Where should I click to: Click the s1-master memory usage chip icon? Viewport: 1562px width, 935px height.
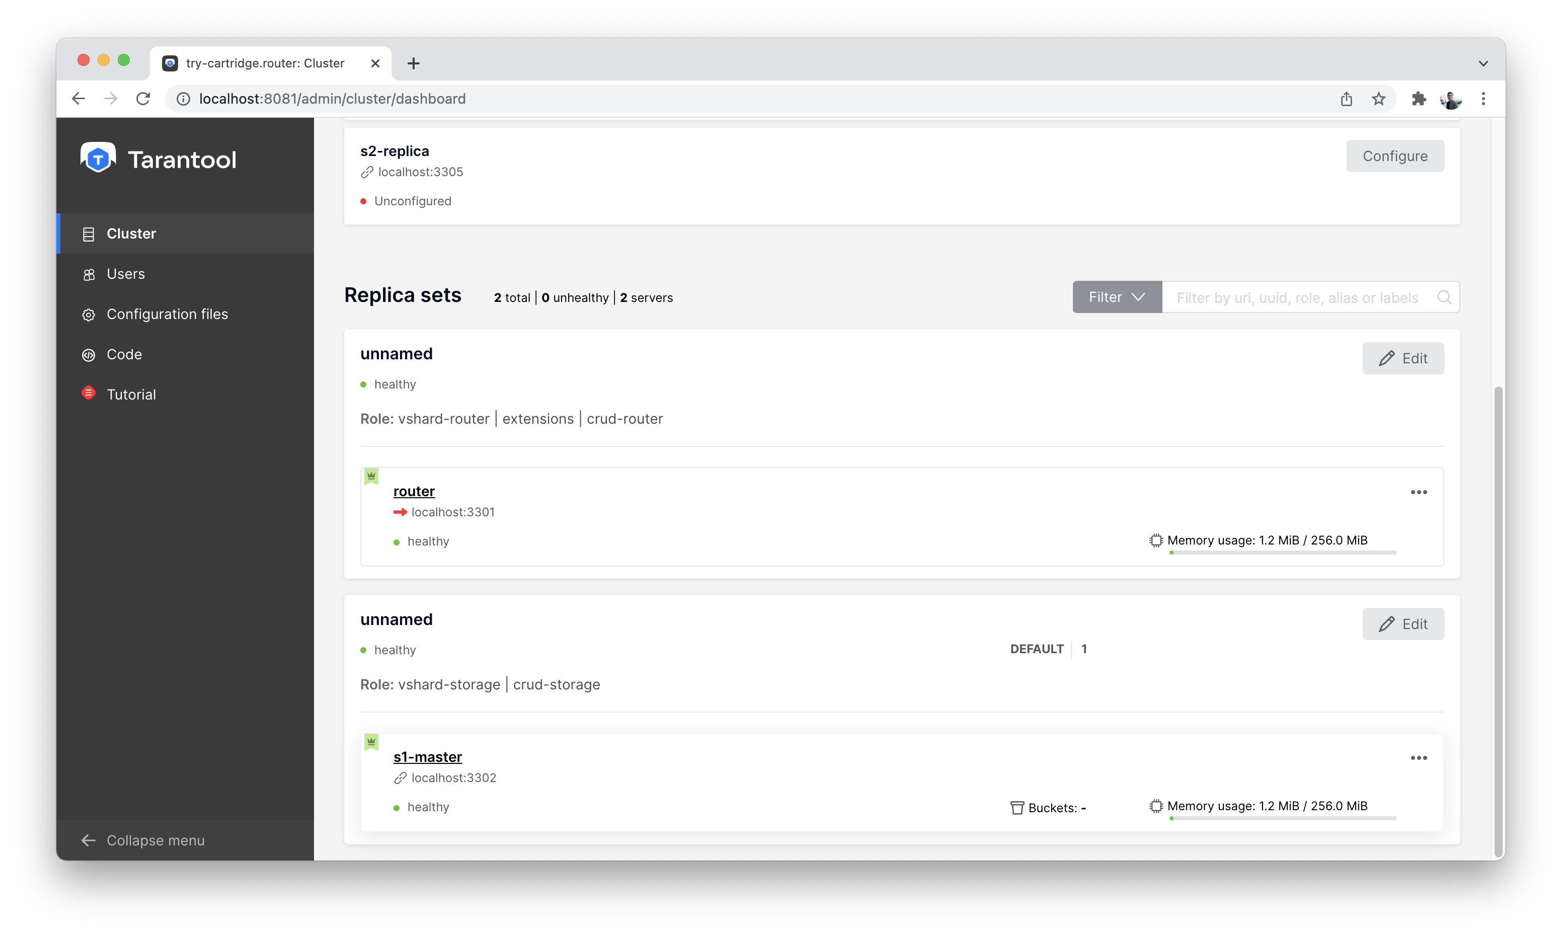coord(1156,807)
